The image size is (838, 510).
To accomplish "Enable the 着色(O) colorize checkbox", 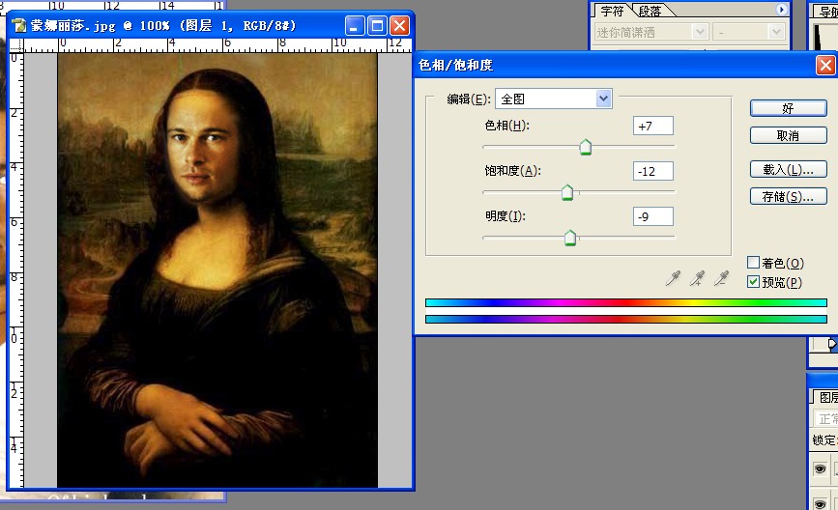I will pos(753,262).
